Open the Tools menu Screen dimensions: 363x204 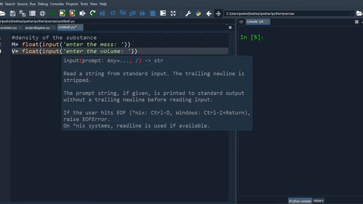click(x=84, y=4)
